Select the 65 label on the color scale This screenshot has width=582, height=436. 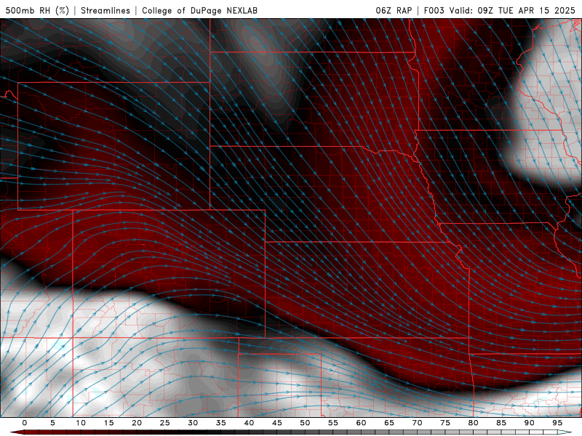[x=389, y=423]
